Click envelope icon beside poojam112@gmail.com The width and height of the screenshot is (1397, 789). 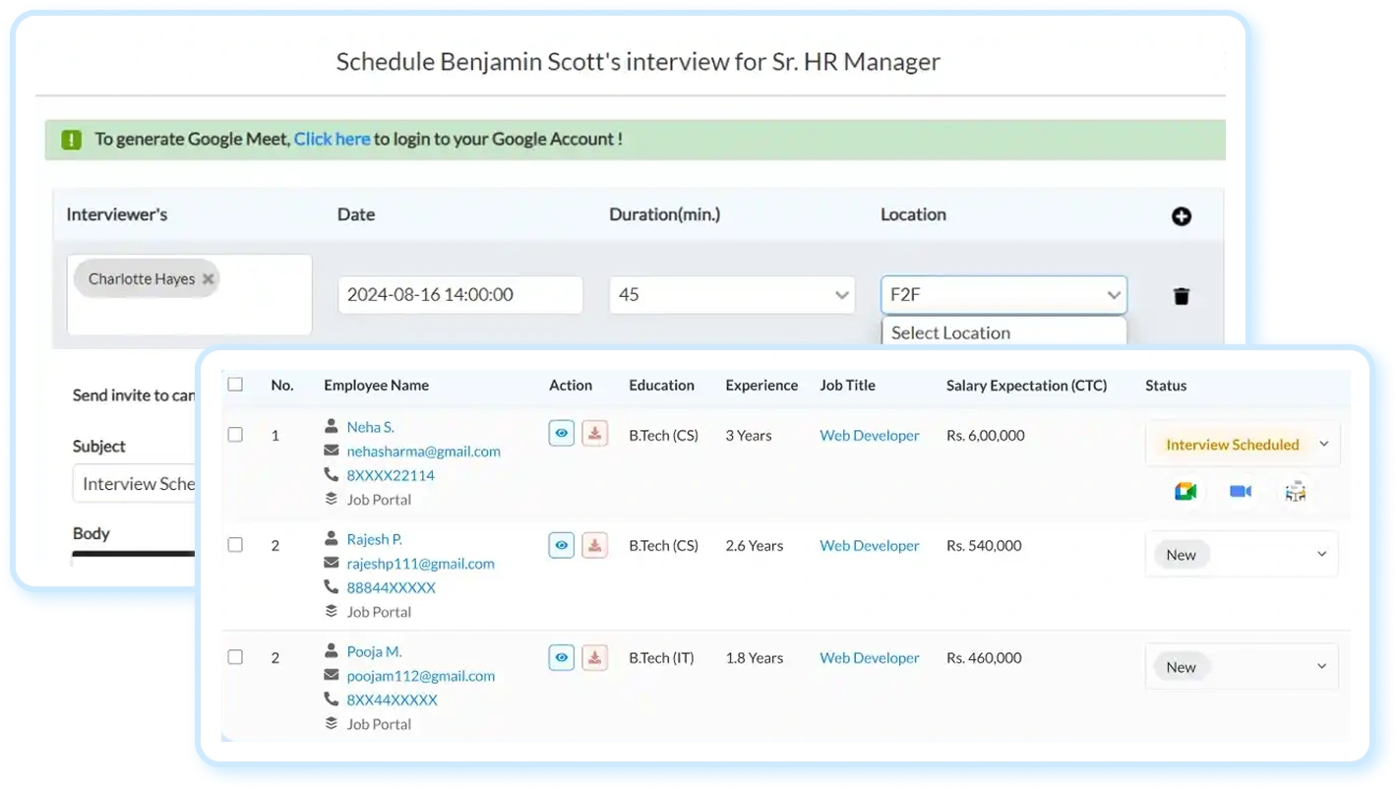click(332, 675)
